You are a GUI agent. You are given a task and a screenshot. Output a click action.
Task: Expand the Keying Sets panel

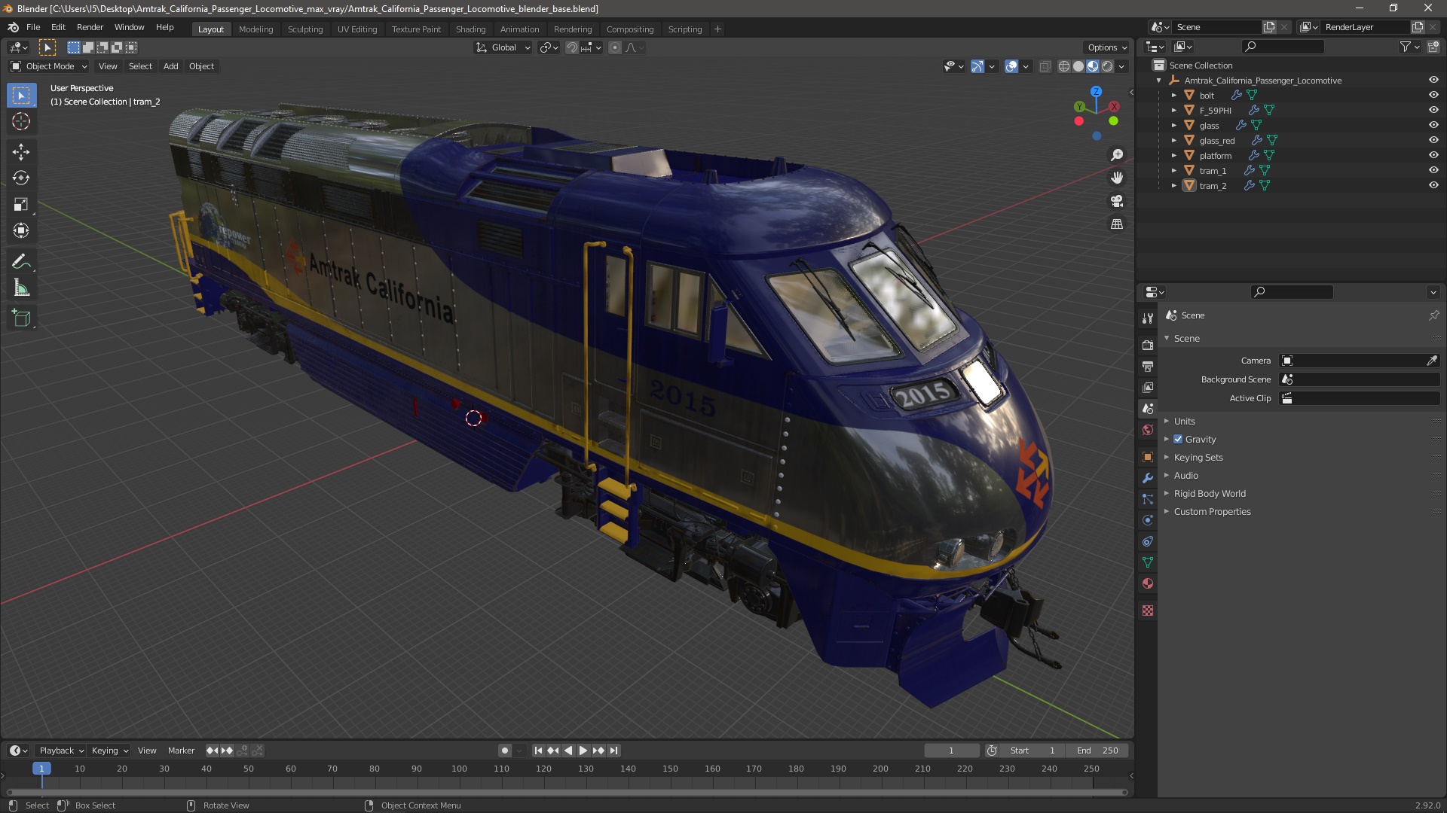tap(1198, 457)
